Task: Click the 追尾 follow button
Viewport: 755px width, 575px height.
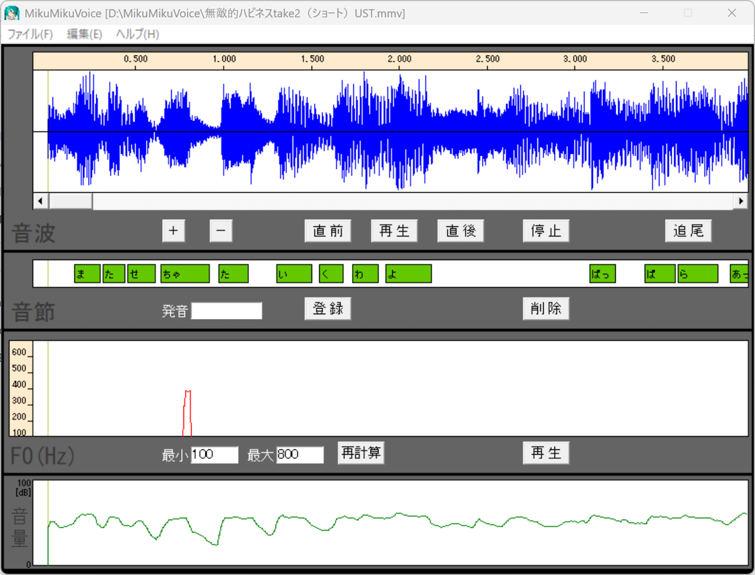Action: click(x=688, y=231)
